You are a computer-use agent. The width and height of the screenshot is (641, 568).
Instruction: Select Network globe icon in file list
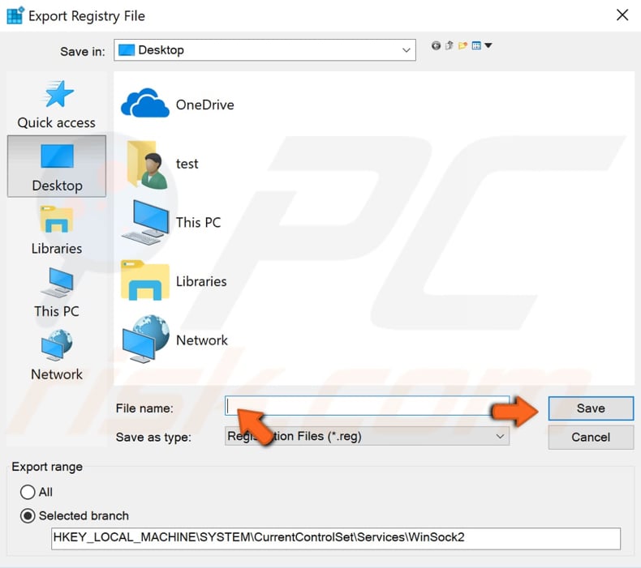(145, 339)
